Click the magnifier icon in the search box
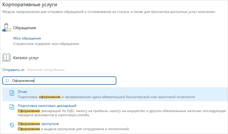The width and height of the screenshot is (228, 134). click(7, 81)
